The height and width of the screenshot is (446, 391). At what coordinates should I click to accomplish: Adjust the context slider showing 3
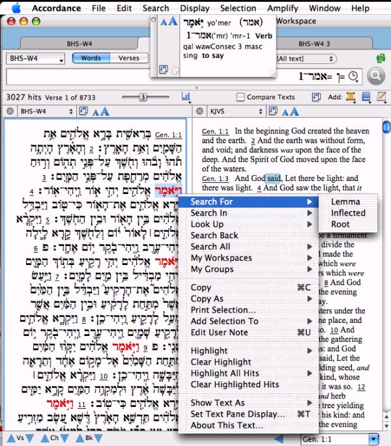[143, 97]
